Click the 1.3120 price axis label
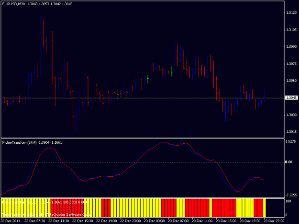 [291, 13]
